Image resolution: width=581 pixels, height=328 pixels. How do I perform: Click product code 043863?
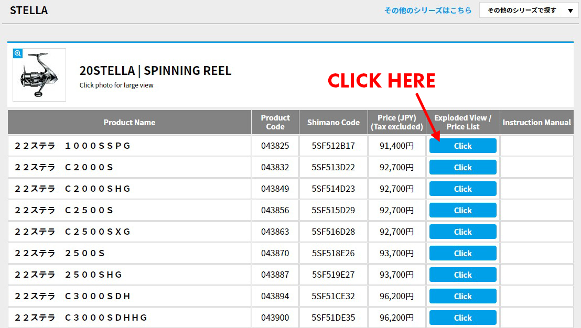[x=275, y=232]
